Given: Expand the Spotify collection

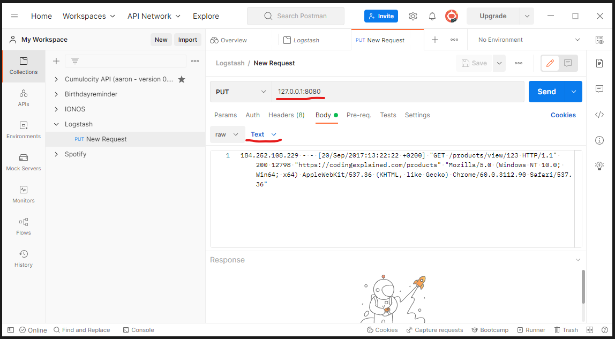Looking at the screenshot, I should (57, 154).
